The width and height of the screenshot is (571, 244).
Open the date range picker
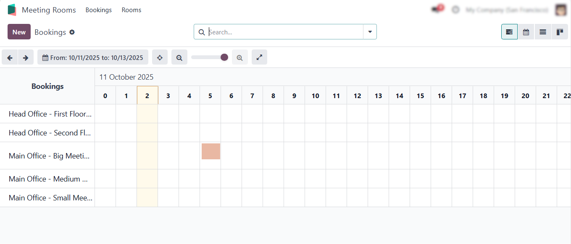[x=93, y=57]
